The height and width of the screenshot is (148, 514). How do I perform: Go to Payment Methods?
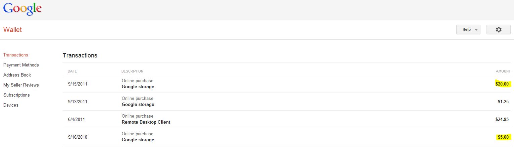click(x=21, y=65)
